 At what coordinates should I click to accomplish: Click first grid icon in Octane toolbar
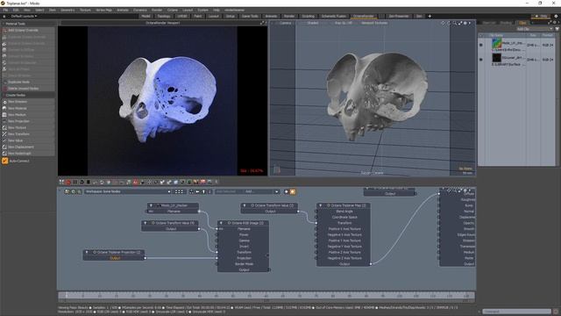coord(61,182)
